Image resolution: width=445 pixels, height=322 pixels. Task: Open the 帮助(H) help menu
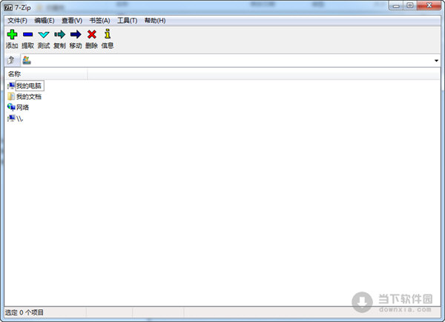click(155, 21)
